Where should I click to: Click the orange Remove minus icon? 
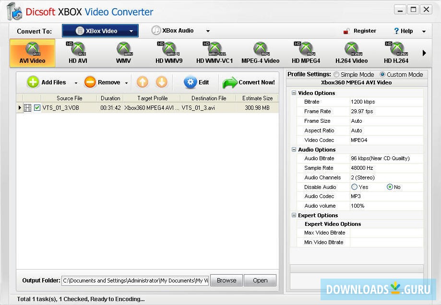point(90,82)
